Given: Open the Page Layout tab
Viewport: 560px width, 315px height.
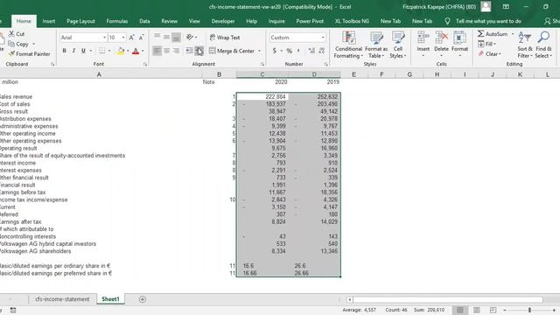Looking at the screenshot, I should tap(80, 21).
